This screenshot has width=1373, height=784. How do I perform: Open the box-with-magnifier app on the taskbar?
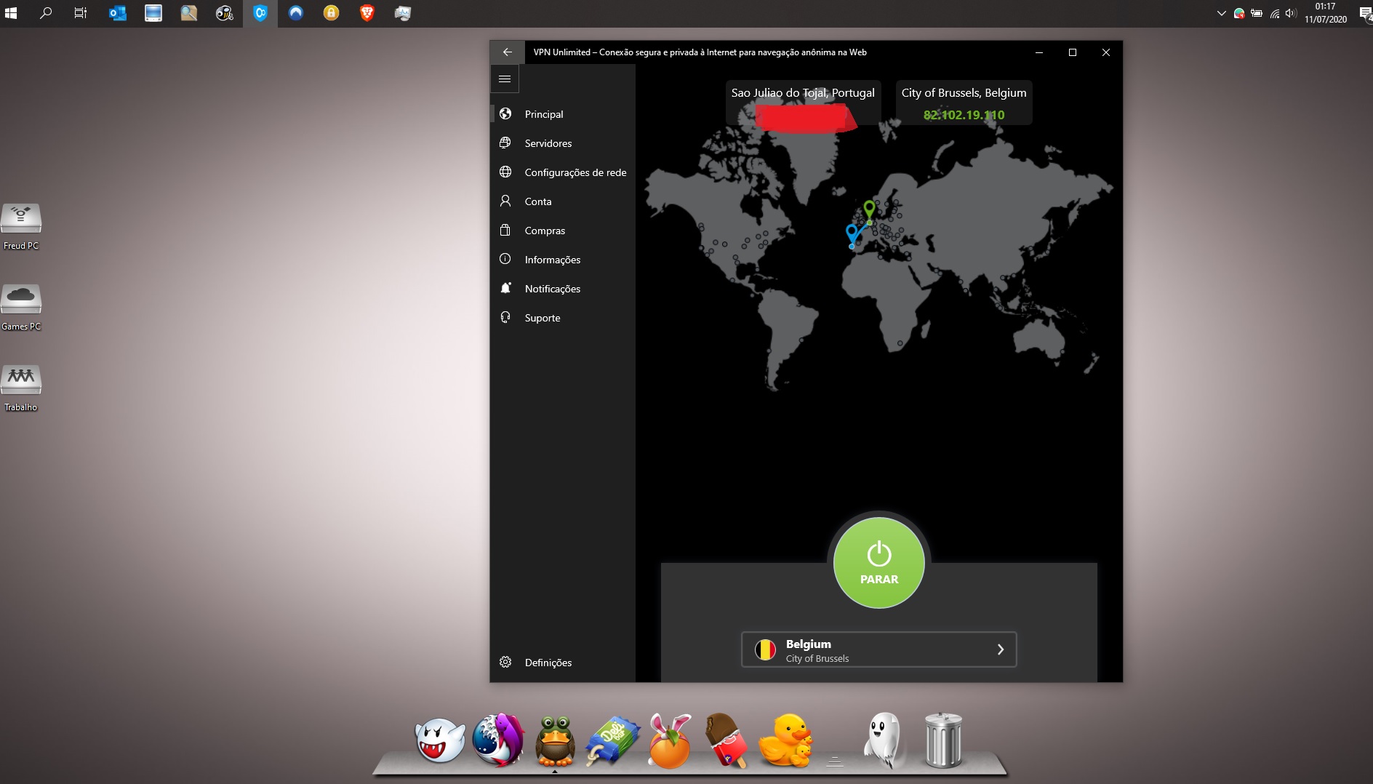point(189,13)
